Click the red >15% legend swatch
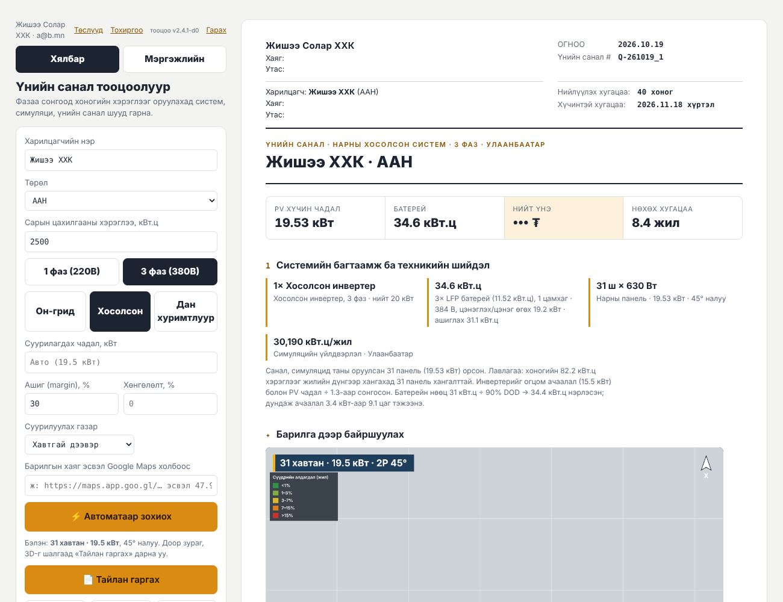 pos(276,515)
